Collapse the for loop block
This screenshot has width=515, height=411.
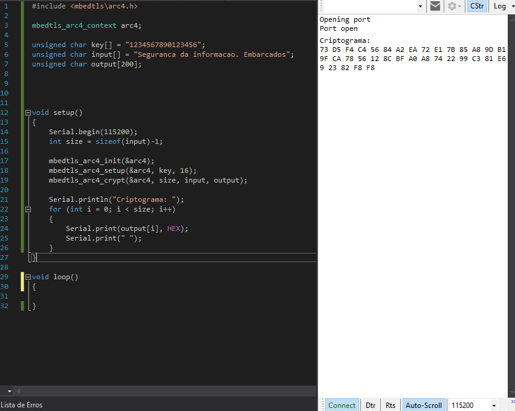pyautogui.click(x=28, y=209)
